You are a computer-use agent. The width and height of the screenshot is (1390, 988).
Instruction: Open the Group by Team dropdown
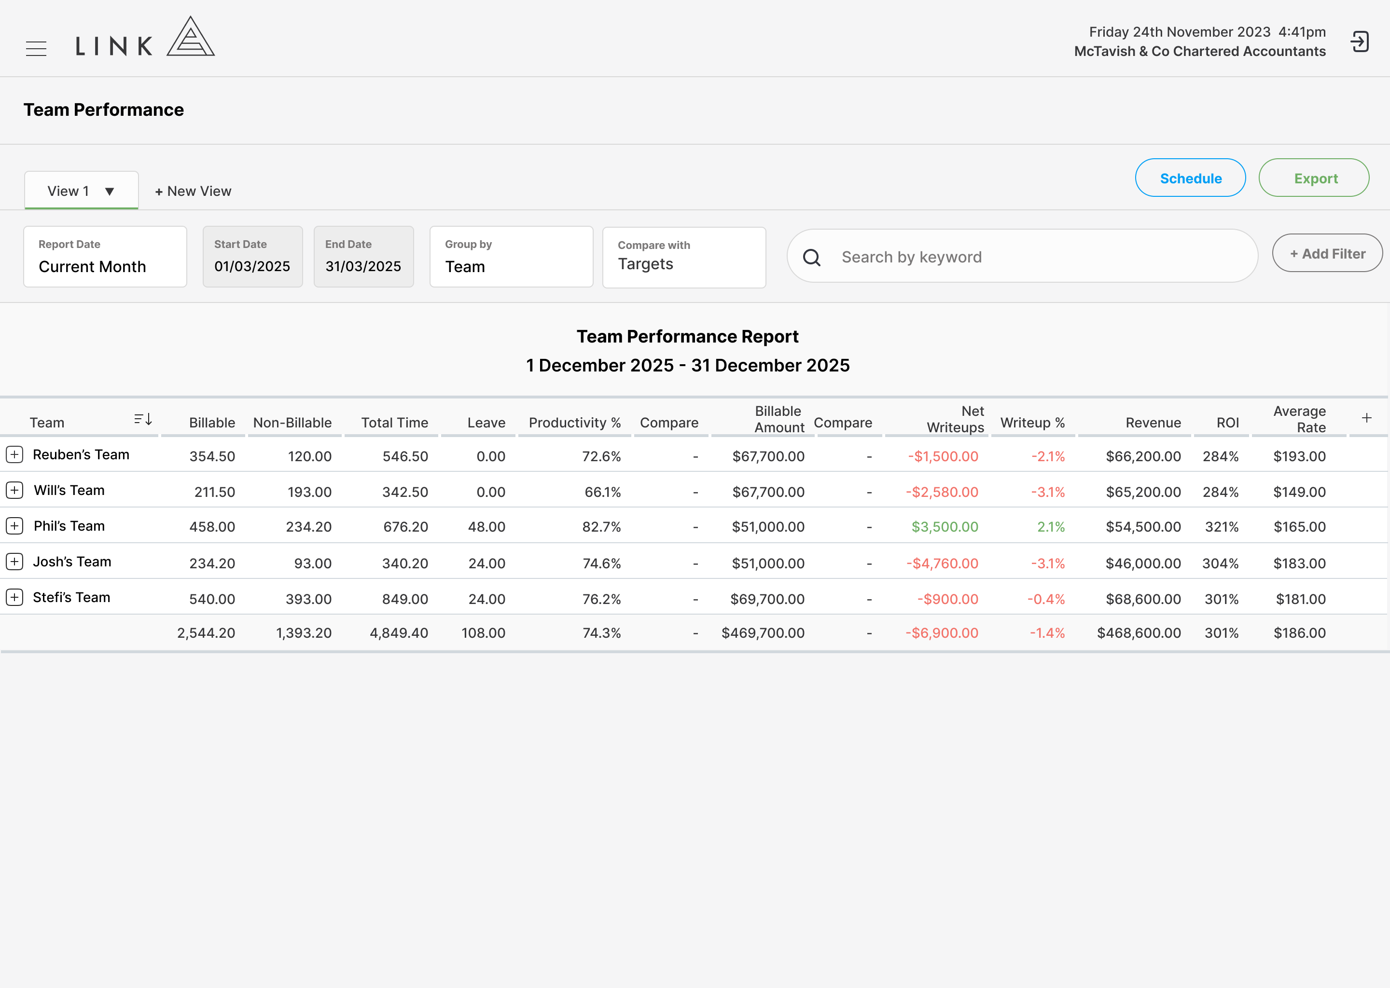tap(511, 257)
